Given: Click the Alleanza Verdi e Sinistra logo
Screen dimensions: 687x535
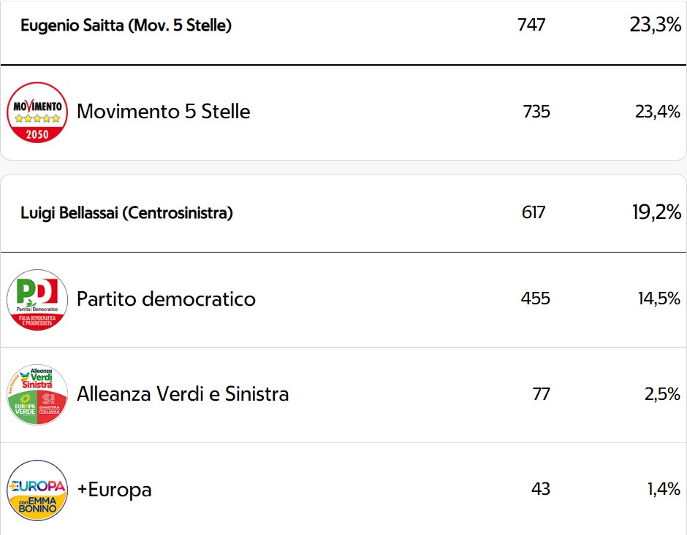Looking at the screenshot, I should click(37, 395).
